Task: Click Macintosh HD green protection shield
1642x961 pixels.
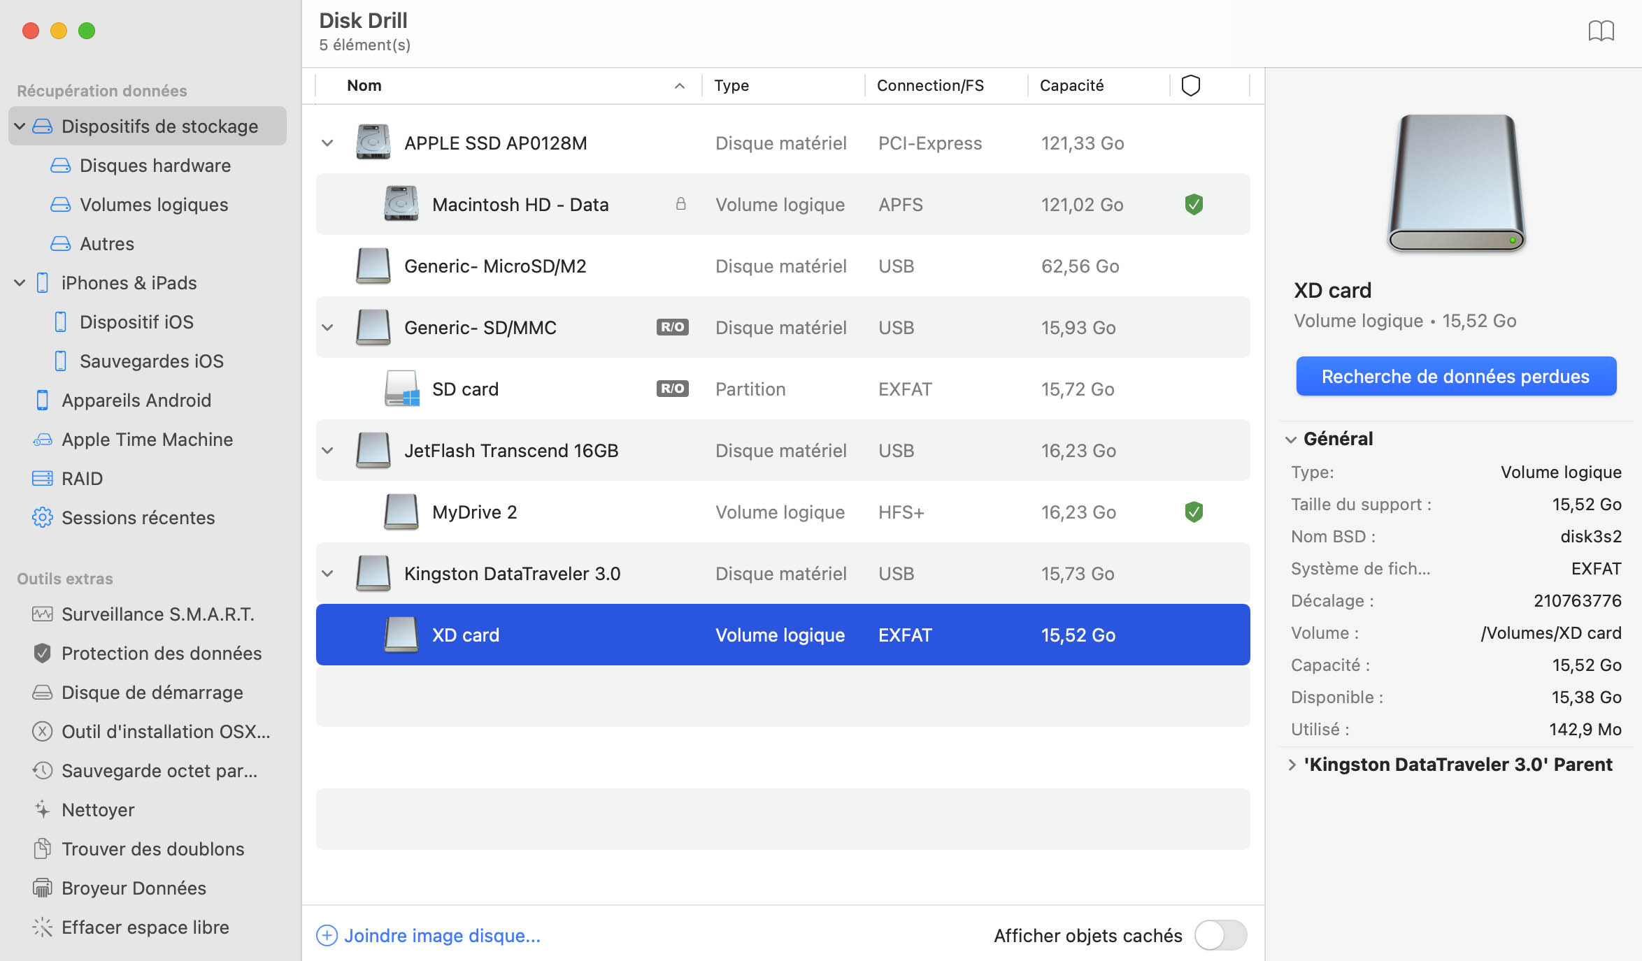Action: coord(1194,205)
